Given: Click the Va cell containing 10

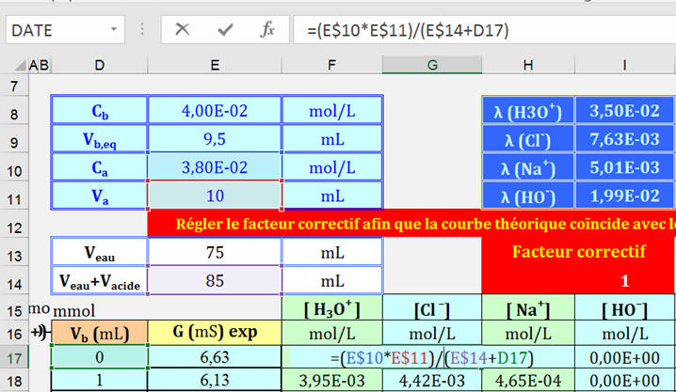Looking at the screenshot, I should (215, 197).
